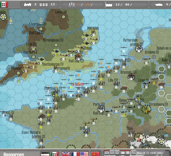Select the United States flag button
Image resolution: width=171 pixels, height=156 pixels.
84,153
